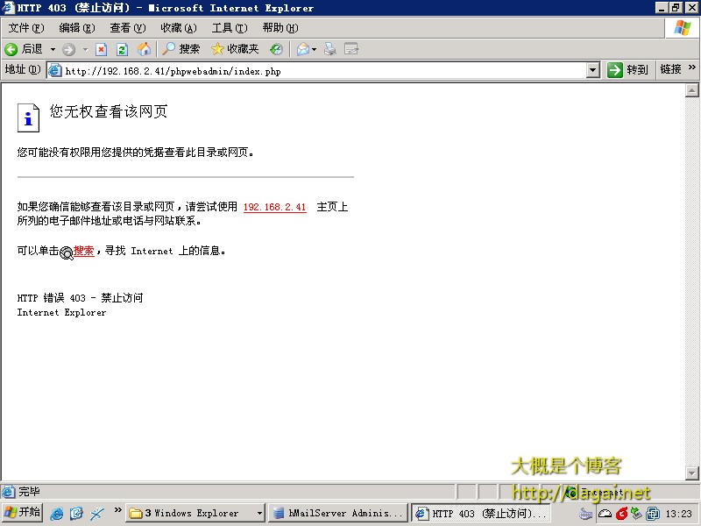
Task: Click the 转到 Go button
Action: [x=627, y=70]
